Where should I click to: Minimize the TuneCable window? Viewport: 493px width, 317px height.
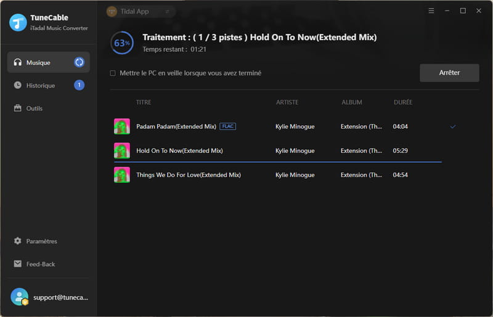447,10
